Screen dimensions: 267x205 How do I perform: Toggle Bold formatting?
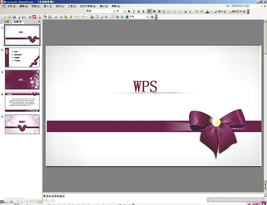[x=129, y=11]
